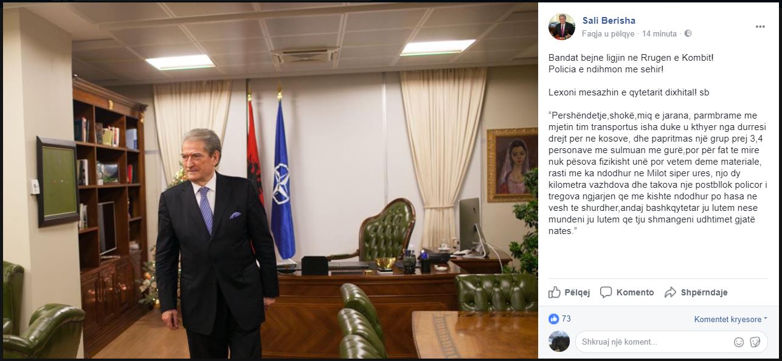Open the post options three-dot menu
This screenshot has height=361, width=782.
(760, 27)
